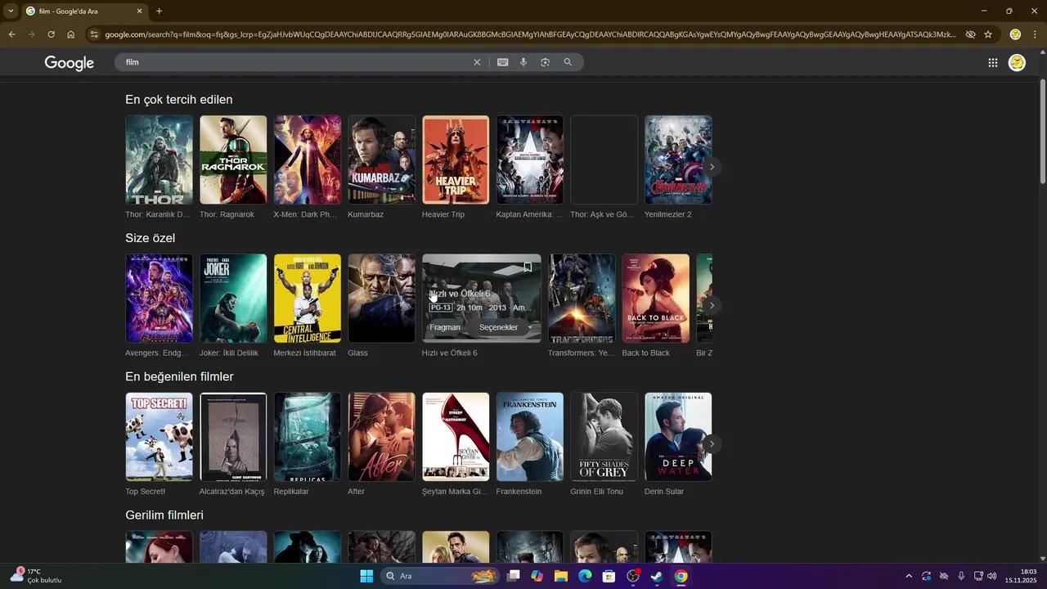Submit search with the magnifier icon
Viewport: 1047px width, 589px height.
tap(568, 62)
